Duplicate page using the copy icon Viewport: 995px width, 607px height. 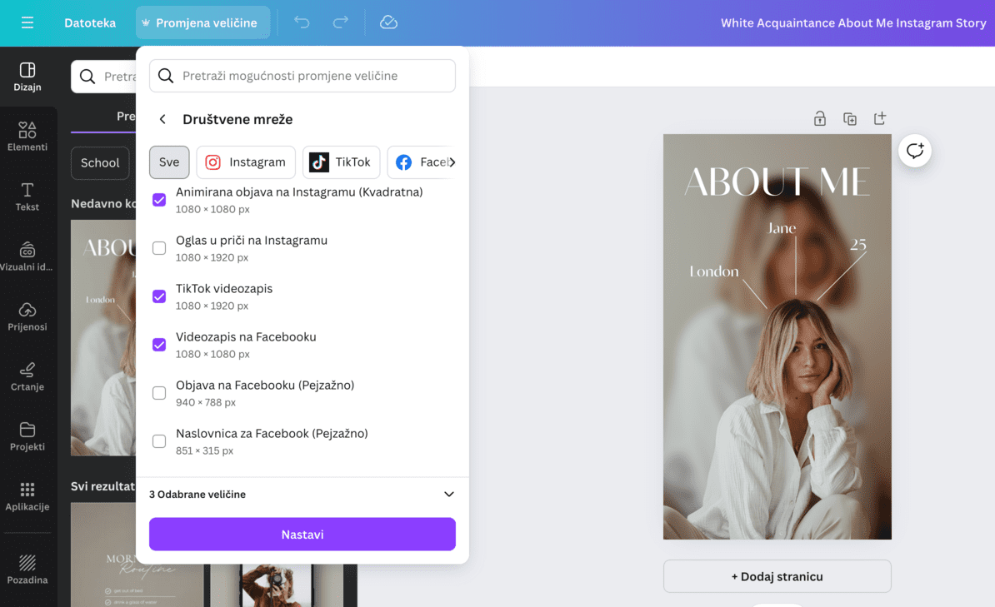tap(850, 119)
